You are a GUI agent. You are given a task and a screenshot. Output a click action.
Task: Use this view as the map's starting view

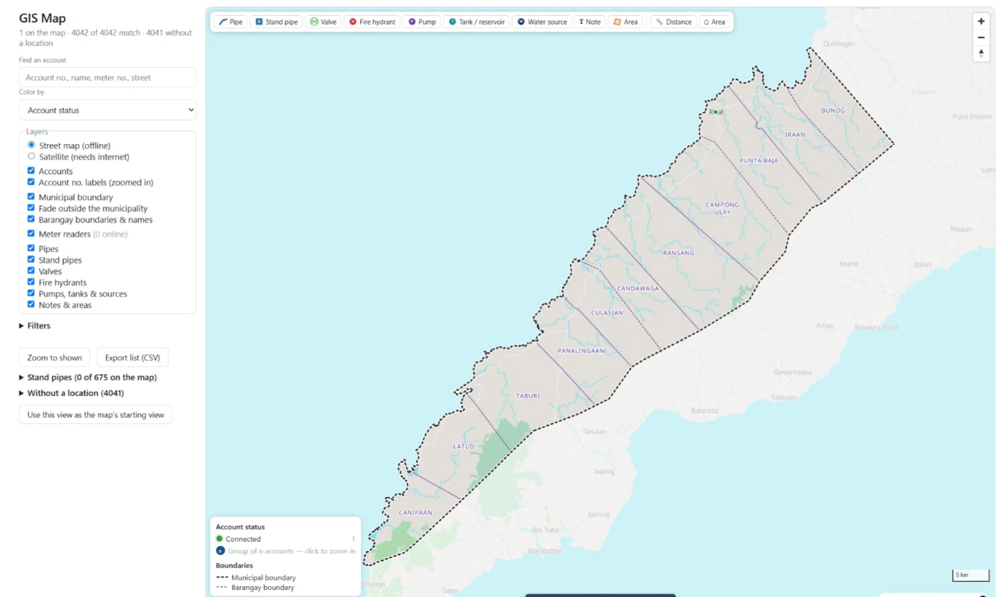tap(95, 415)
